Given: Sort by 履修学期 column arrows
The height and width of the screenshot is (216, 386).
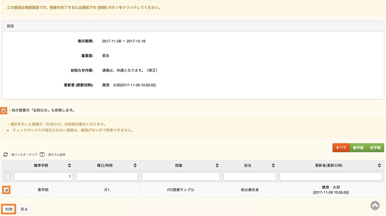Looking at the screenshot, I should click(x=69, y=165).
